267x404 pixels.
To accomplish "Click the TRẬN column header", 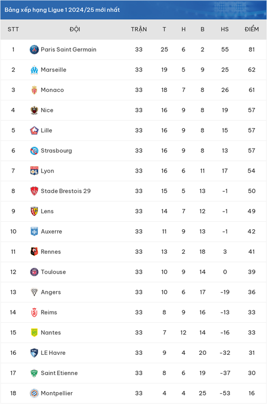I will pyautogui.click(x=139, y=29).
